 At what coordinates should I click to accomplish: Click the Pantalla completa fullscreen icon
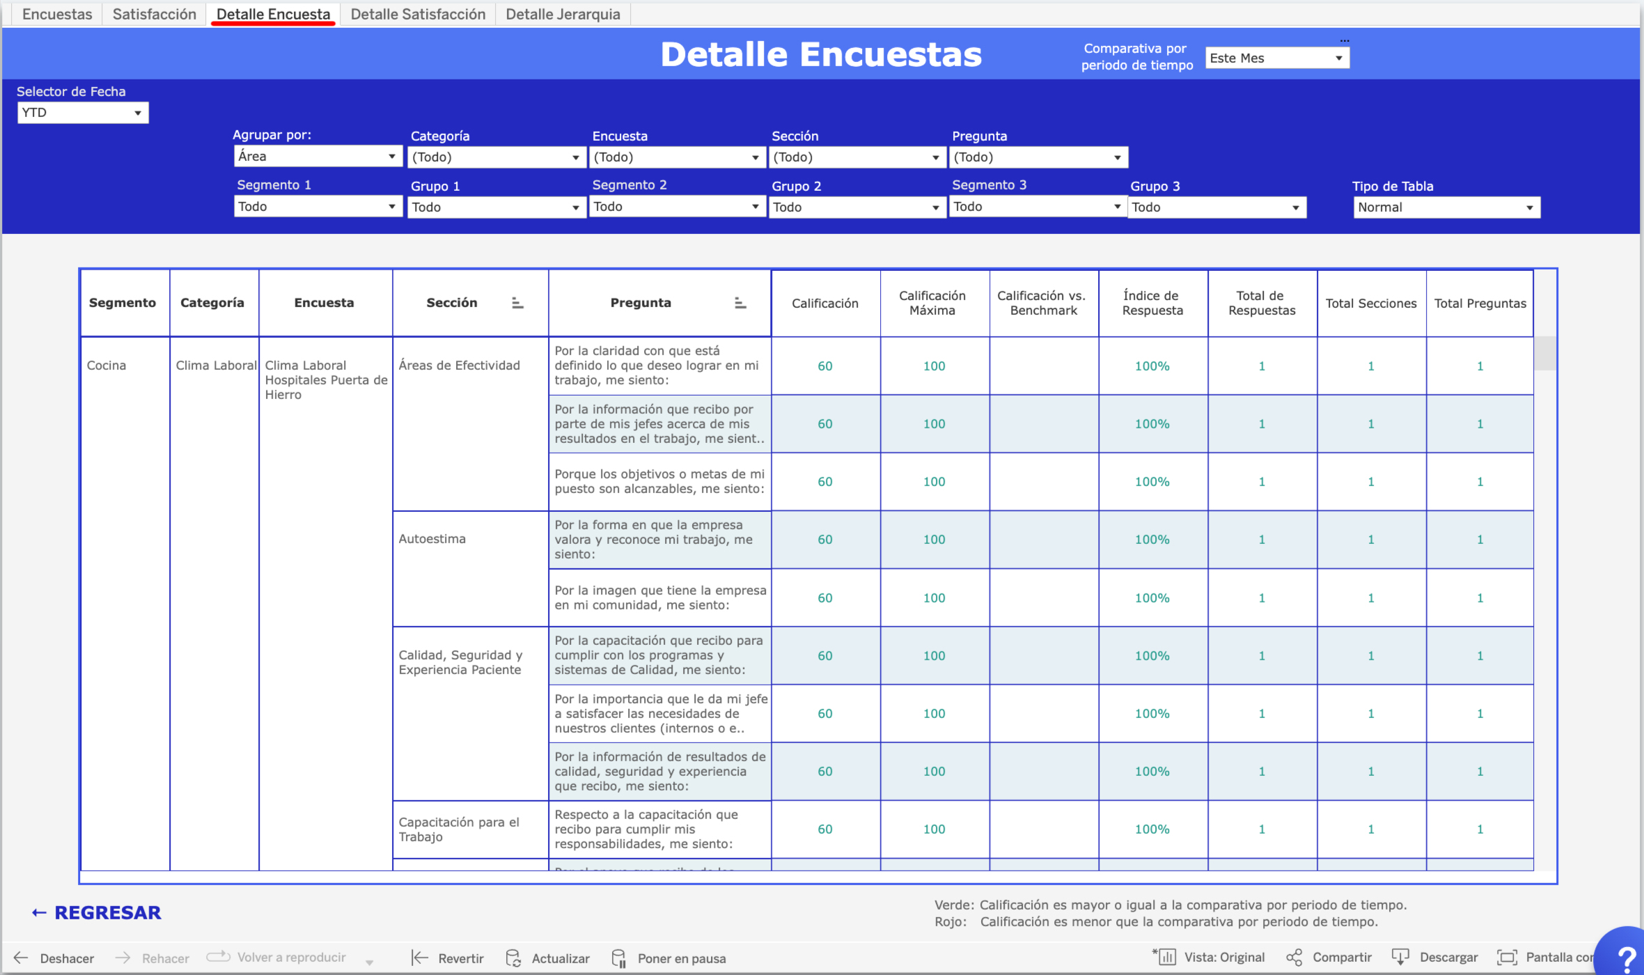(x=1507, y=958)
